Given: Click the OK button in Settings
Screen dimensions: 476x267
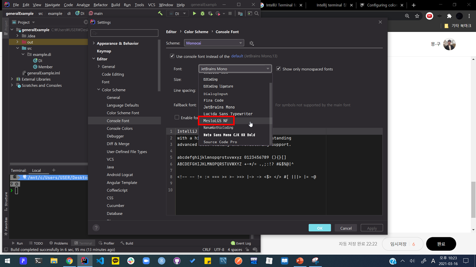Looking at the screenshot, I should tap(320, 228).
